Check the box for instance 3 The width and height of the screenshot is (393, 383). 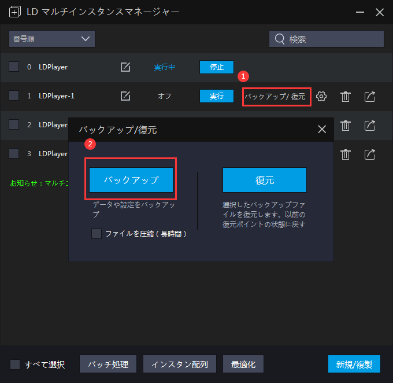14,153
